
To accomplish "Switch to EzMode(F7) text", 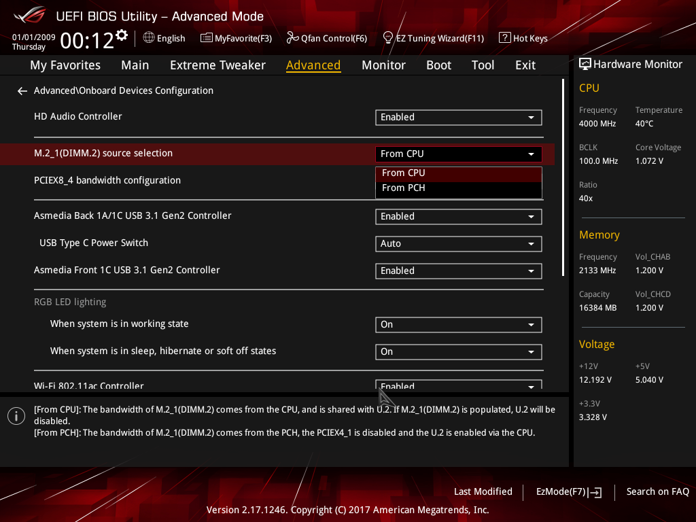I will tap(561, 492).
